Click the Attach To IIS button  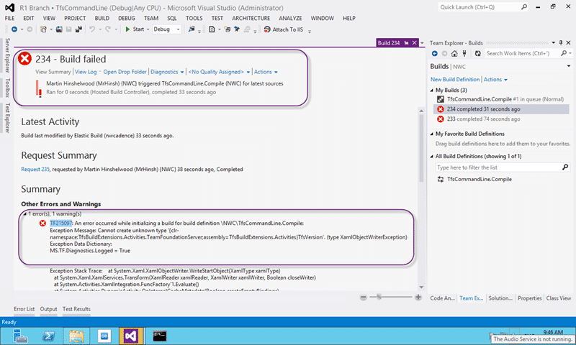click(x=284, y=29)
